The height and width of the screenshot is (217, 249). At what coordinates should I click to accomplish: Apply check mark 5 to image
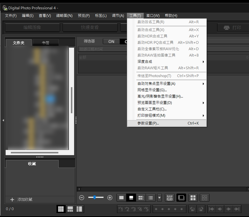146,209
